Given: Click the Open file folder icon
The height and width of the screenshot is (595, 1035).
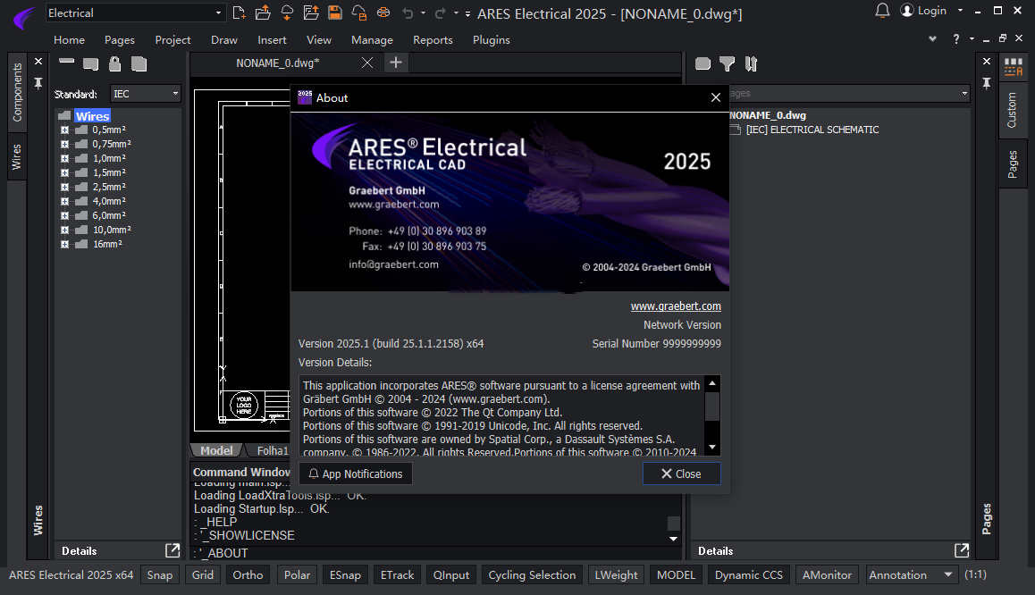Looking at the screenshot, I should [263, 13].
